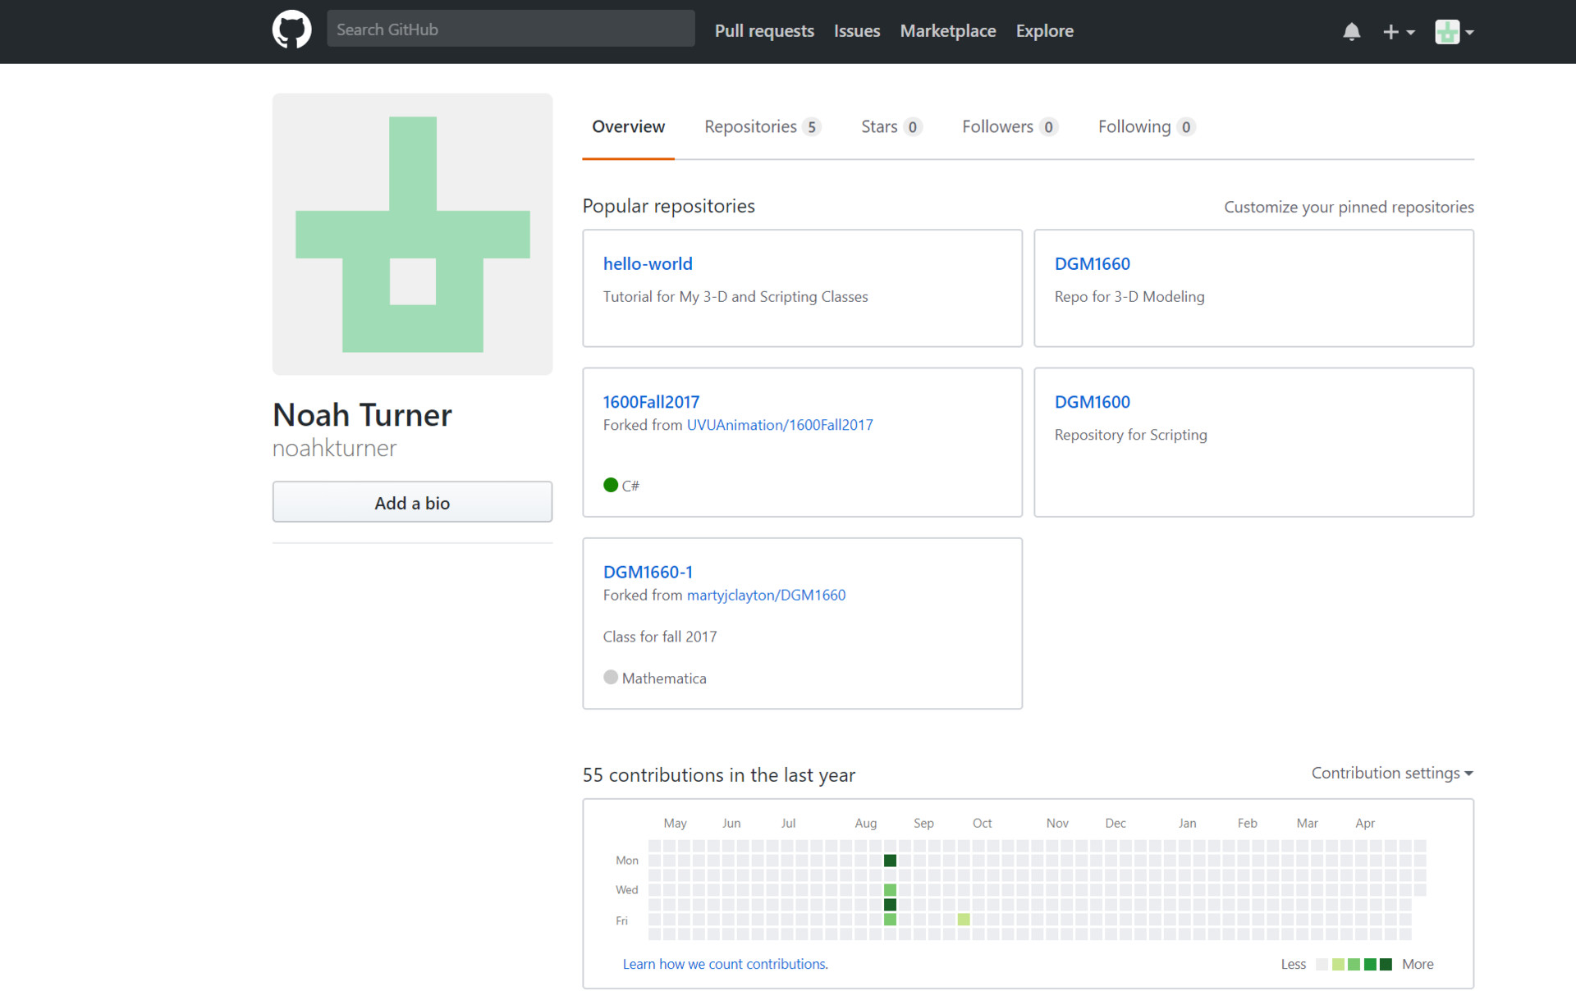Focus the Search GitHub field
Viewport: 1576px width, 1000px height.
click(510, 30)
